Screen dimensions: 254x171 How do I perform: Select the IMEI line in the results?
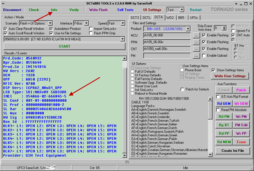[35, 96]
